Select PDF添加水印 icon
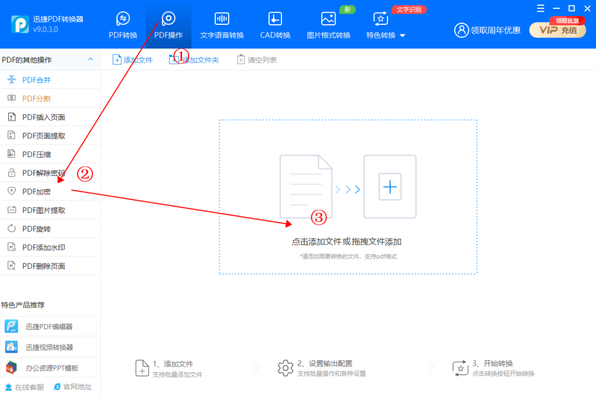The image size is (596, 397). click(12, 247)
